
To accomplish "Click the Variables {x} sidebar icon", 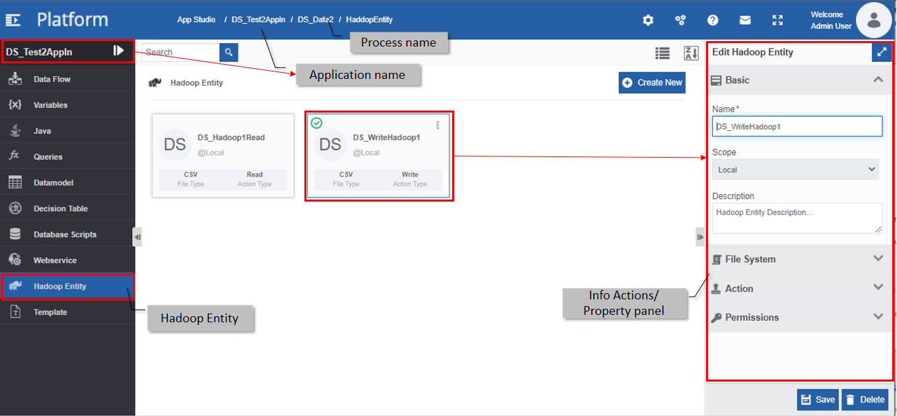I will pyautogui.click(x=15, y=105).
